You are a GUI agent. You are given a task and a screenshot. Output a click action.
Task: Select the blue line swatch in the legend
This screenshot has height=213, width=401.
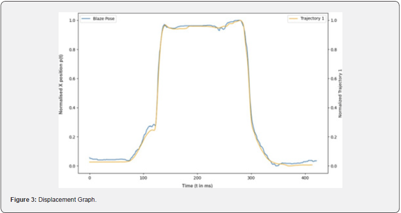click(x=86, y=18)
